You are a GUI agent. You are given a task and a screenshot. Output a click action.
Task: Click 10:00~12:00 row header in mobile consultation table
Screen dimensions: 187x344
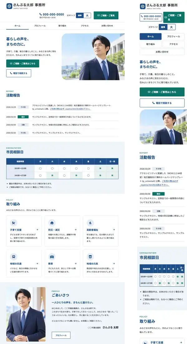tap(146, 277)
